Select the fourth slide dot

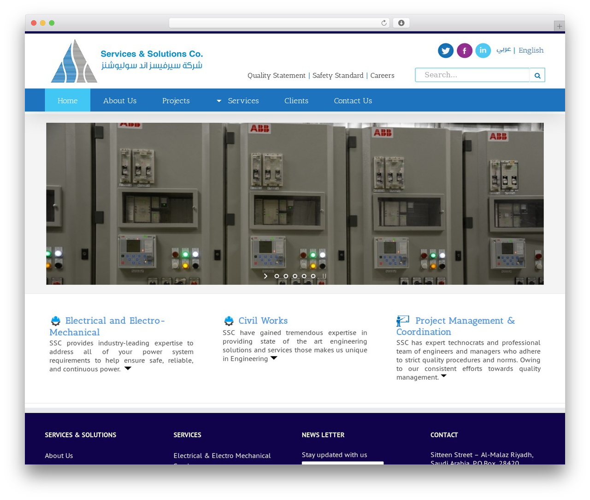click(x=304, y=276)
